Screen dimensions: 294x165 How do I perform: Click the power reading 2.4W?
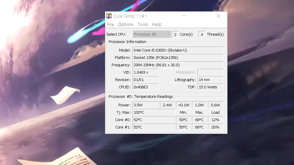tap(168, 105)
